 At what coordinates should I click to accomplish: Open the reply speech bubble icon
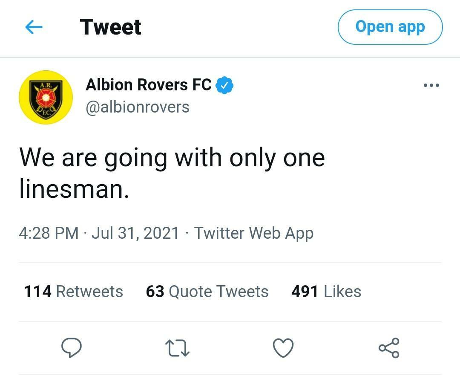coord(71,347)
